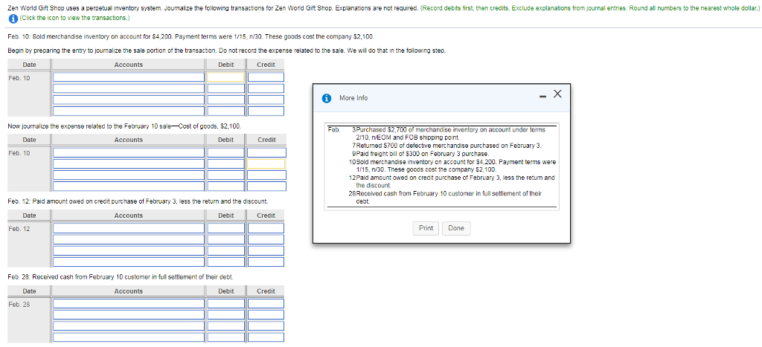Select first Debit field of Feb. 28 entry
The height and width of the screenshot is (347, 762).
tap(225, 304)
